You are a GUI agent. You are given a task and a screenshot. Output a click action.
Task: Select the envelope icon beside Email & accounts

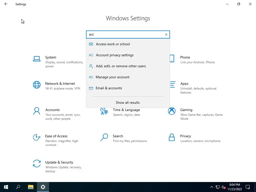click(91, 88)
